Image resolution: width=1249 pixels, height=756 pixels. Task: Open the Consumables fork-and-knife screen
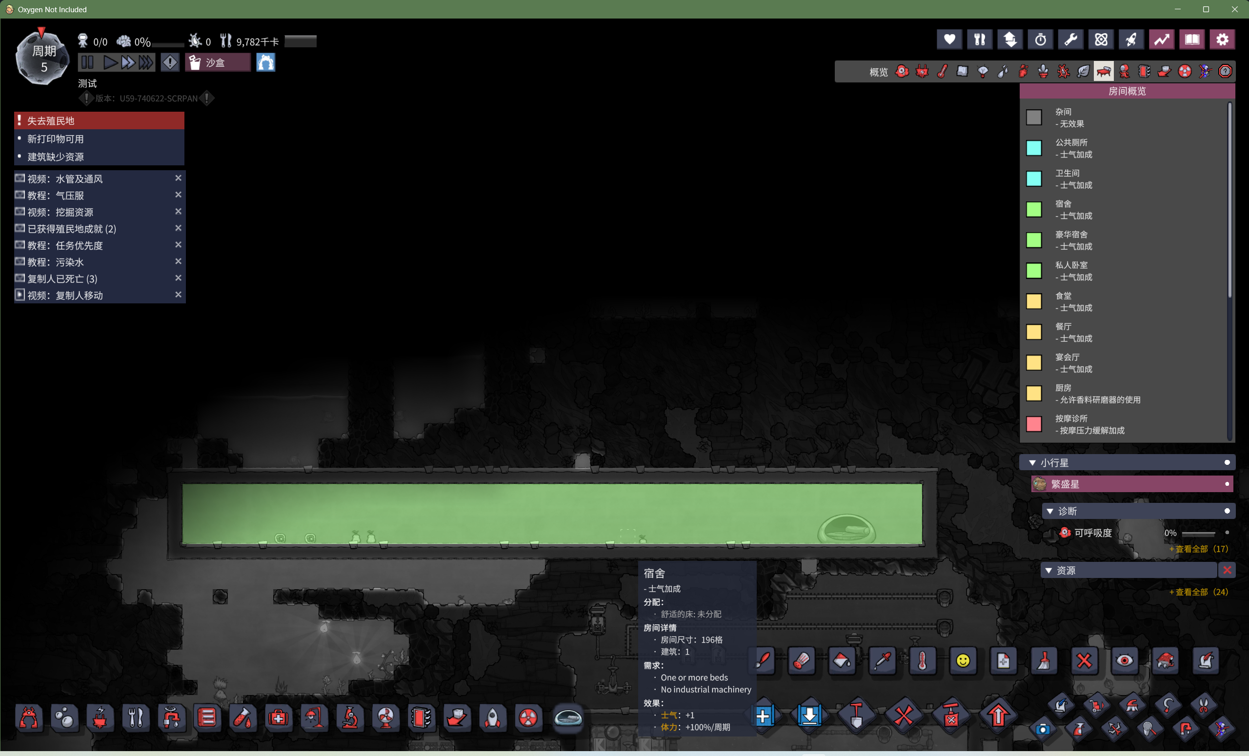pyautogui.click(x=979, y=40)
